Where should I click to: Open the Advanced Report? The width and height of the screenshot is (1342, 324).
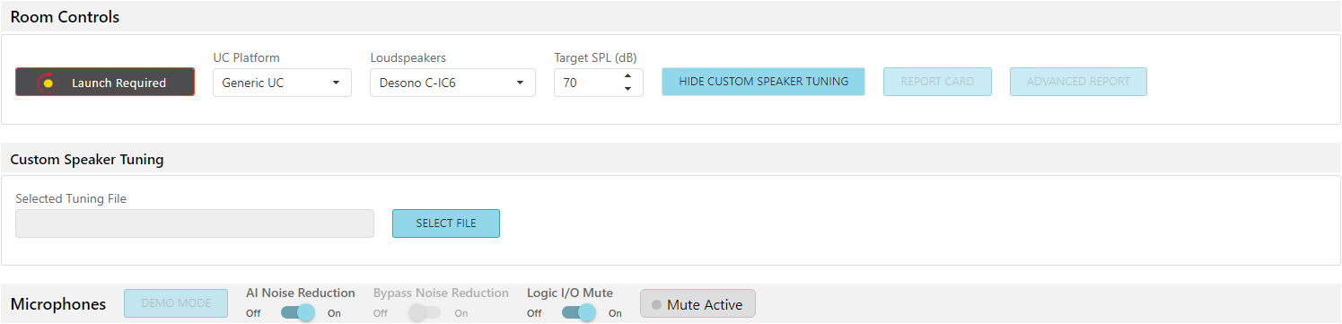[1078, 82]
